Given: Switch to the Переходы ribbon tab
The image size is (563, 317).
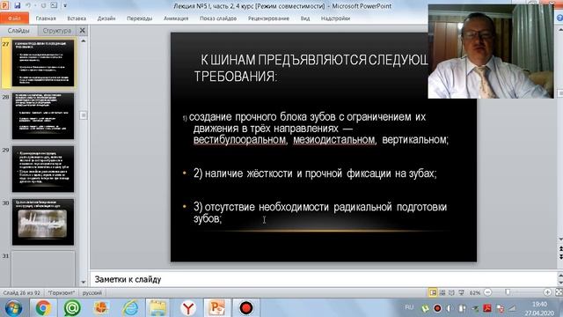Looking at the screenshot, I should [x=139, y=18].
